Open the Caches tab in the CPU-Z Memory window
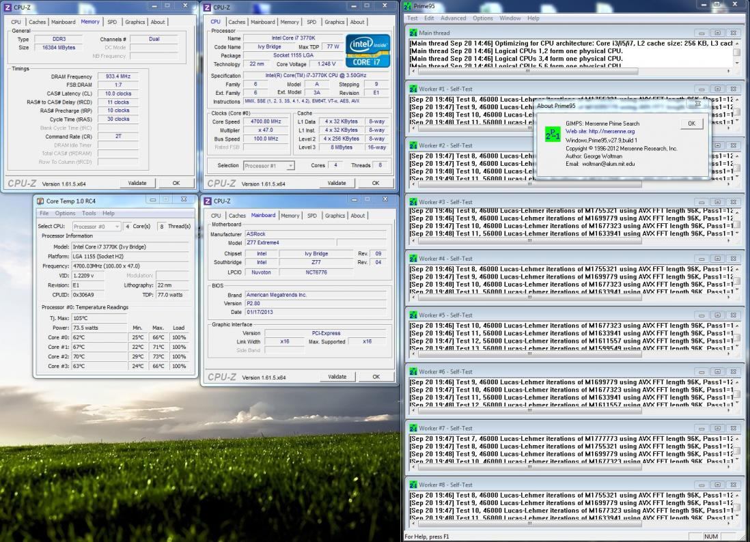The image size is (750, 542). pos(37,22)
